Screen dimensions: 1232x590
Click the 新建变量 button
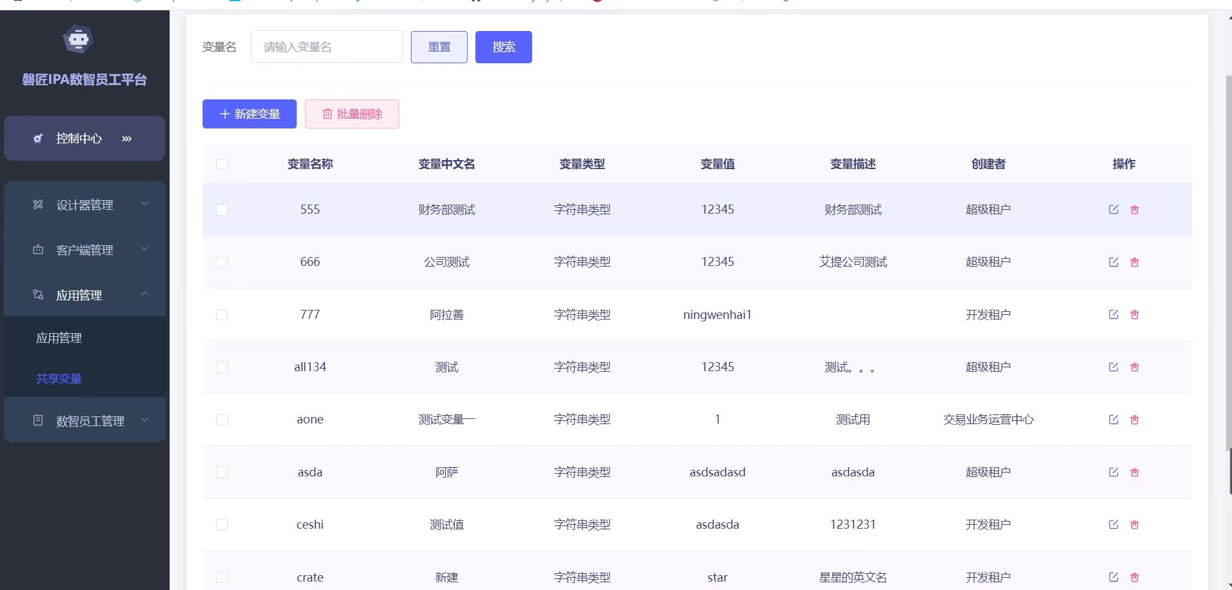(250, 114)
